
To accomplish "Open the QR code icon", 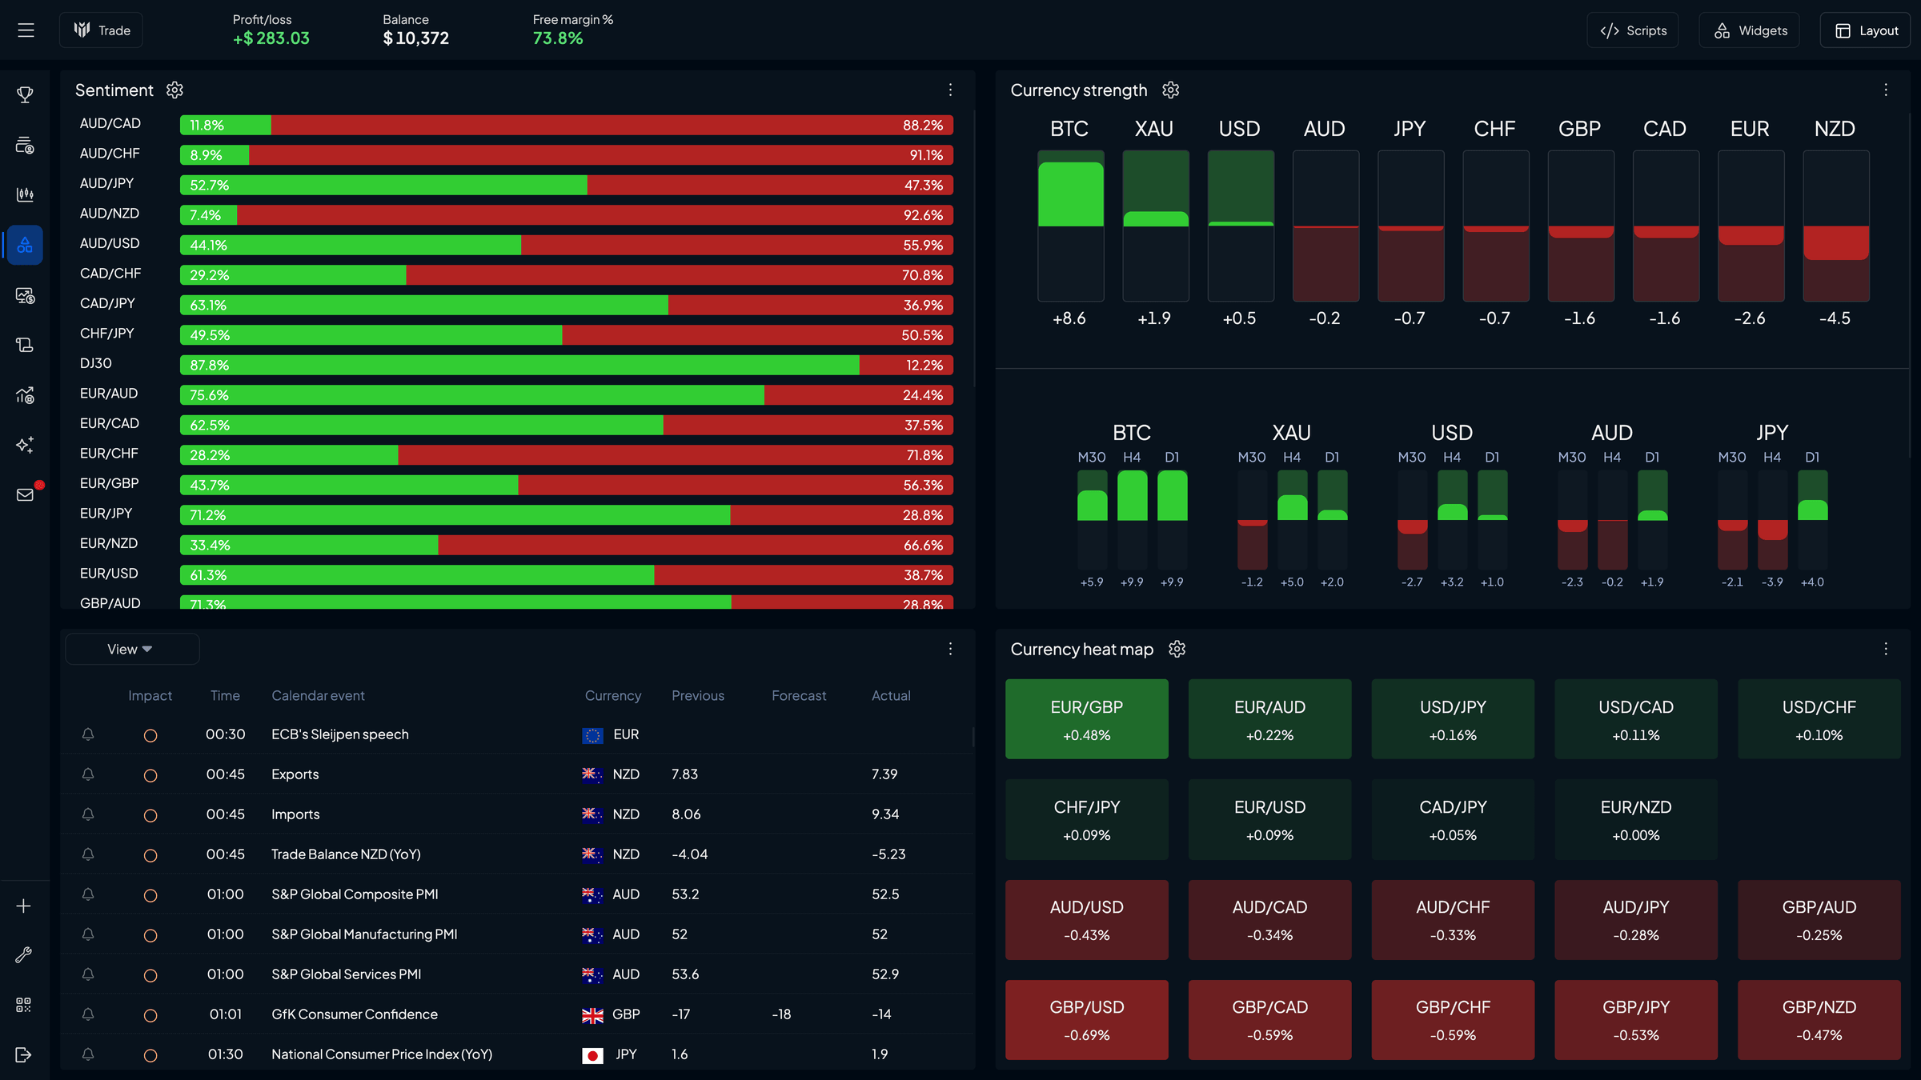I will click(x=24, y=1005).
